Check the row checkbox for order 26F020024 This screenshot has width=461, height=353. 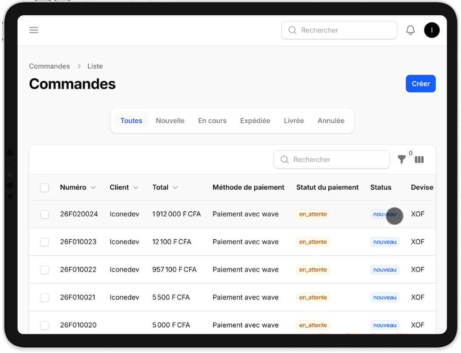(x=44, y=214)
